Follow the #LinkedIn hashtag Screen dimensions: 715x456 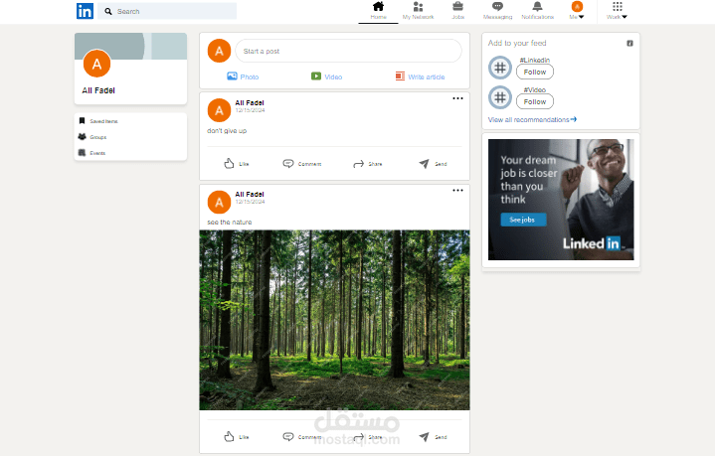(x=535, y=72)
